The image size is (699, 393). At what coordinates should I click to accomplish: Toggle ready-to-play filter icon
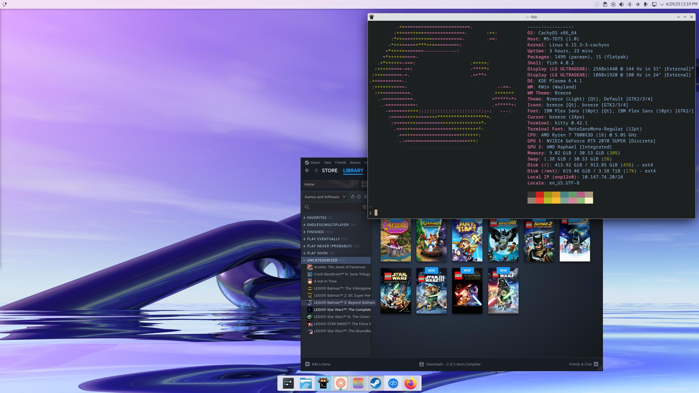point(366,197)
